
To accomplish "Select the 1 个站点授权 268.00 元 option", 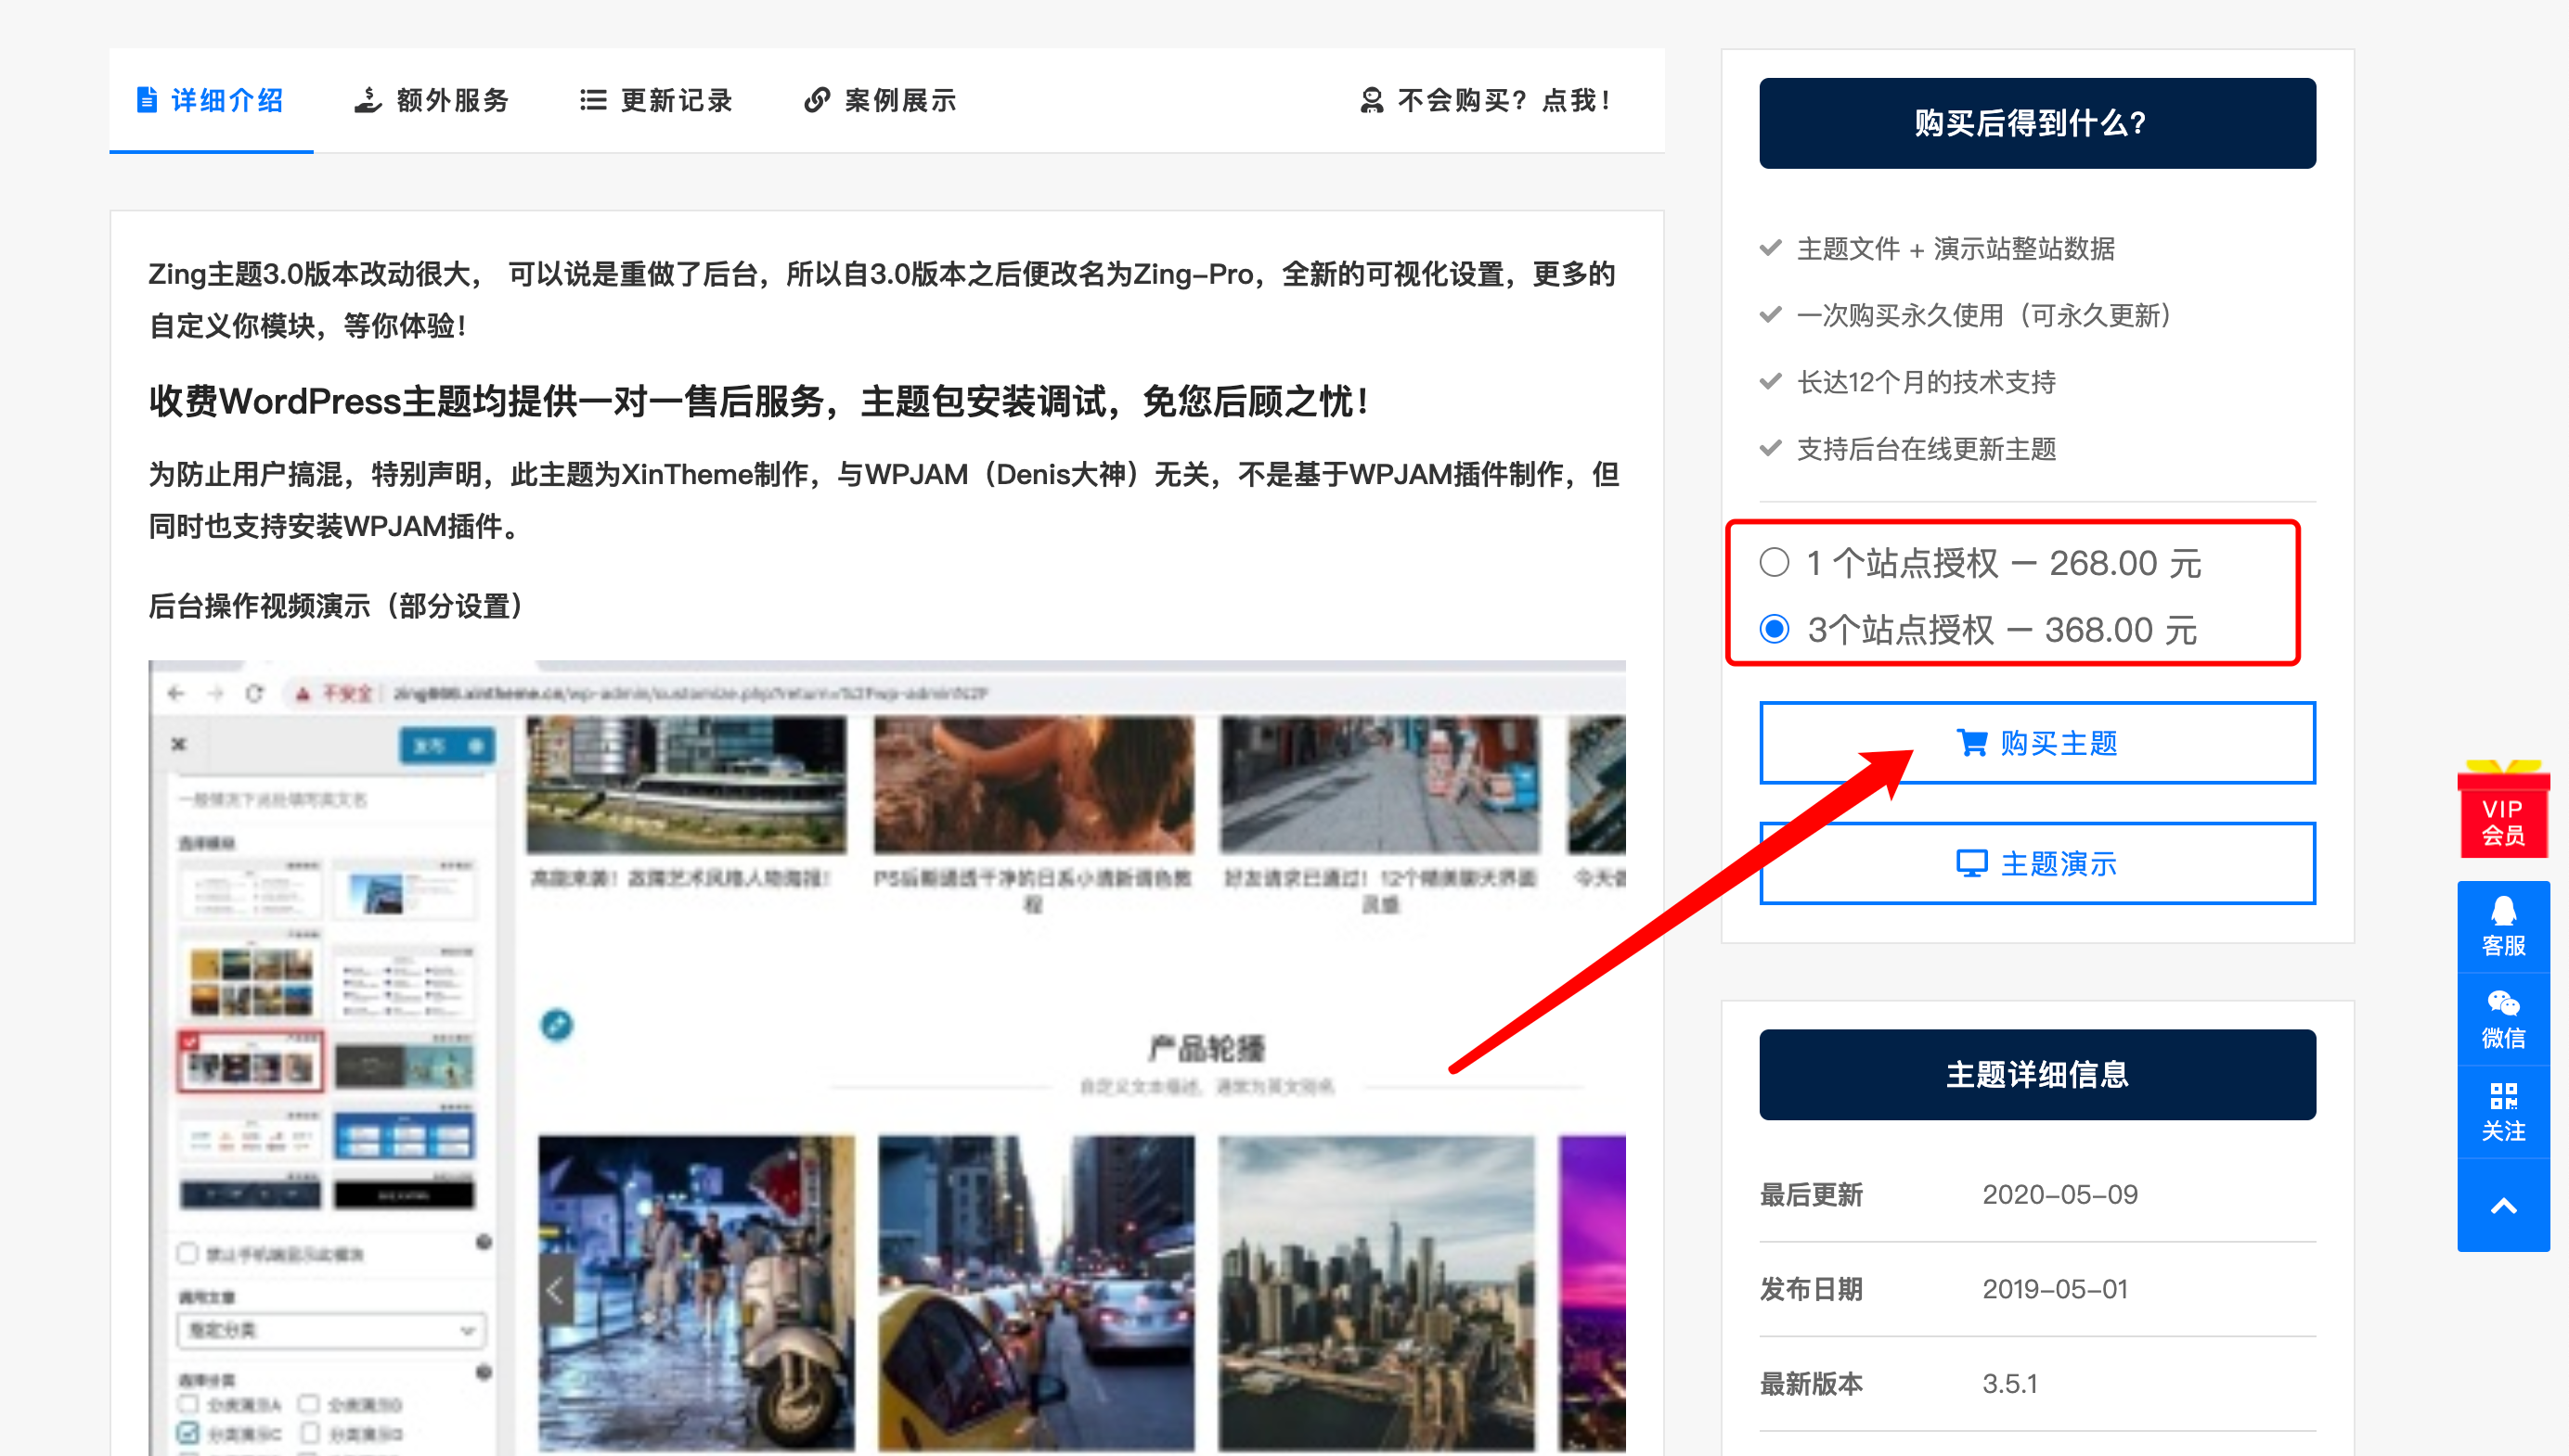I will point(1775,562).
